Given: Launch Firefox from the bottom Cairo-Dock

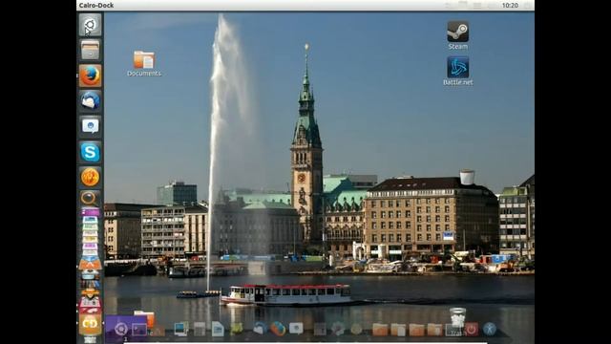Looking at the screenshot, I should click(278, 329).
